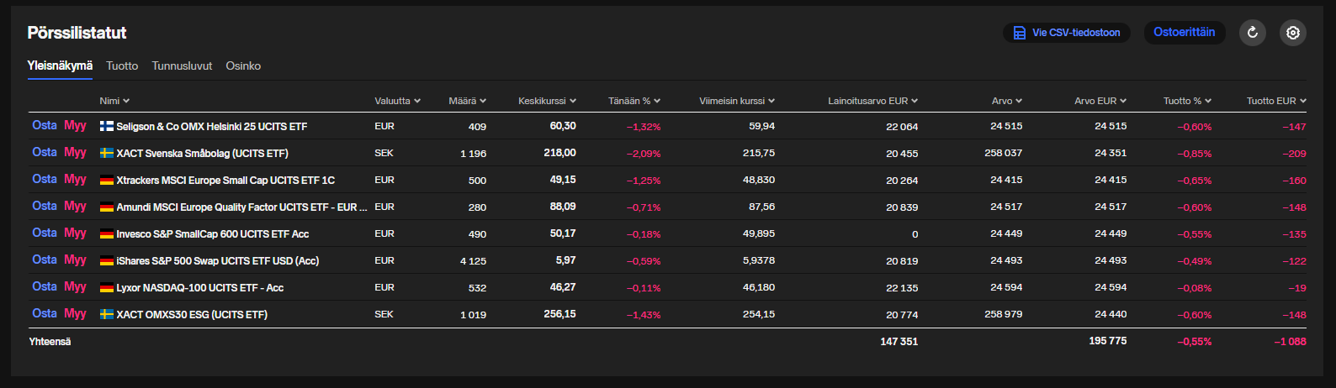The image size is (1336, 388).
Task: Click Myy for Lyxor NASDAQ-100
Action: [76, 286]
